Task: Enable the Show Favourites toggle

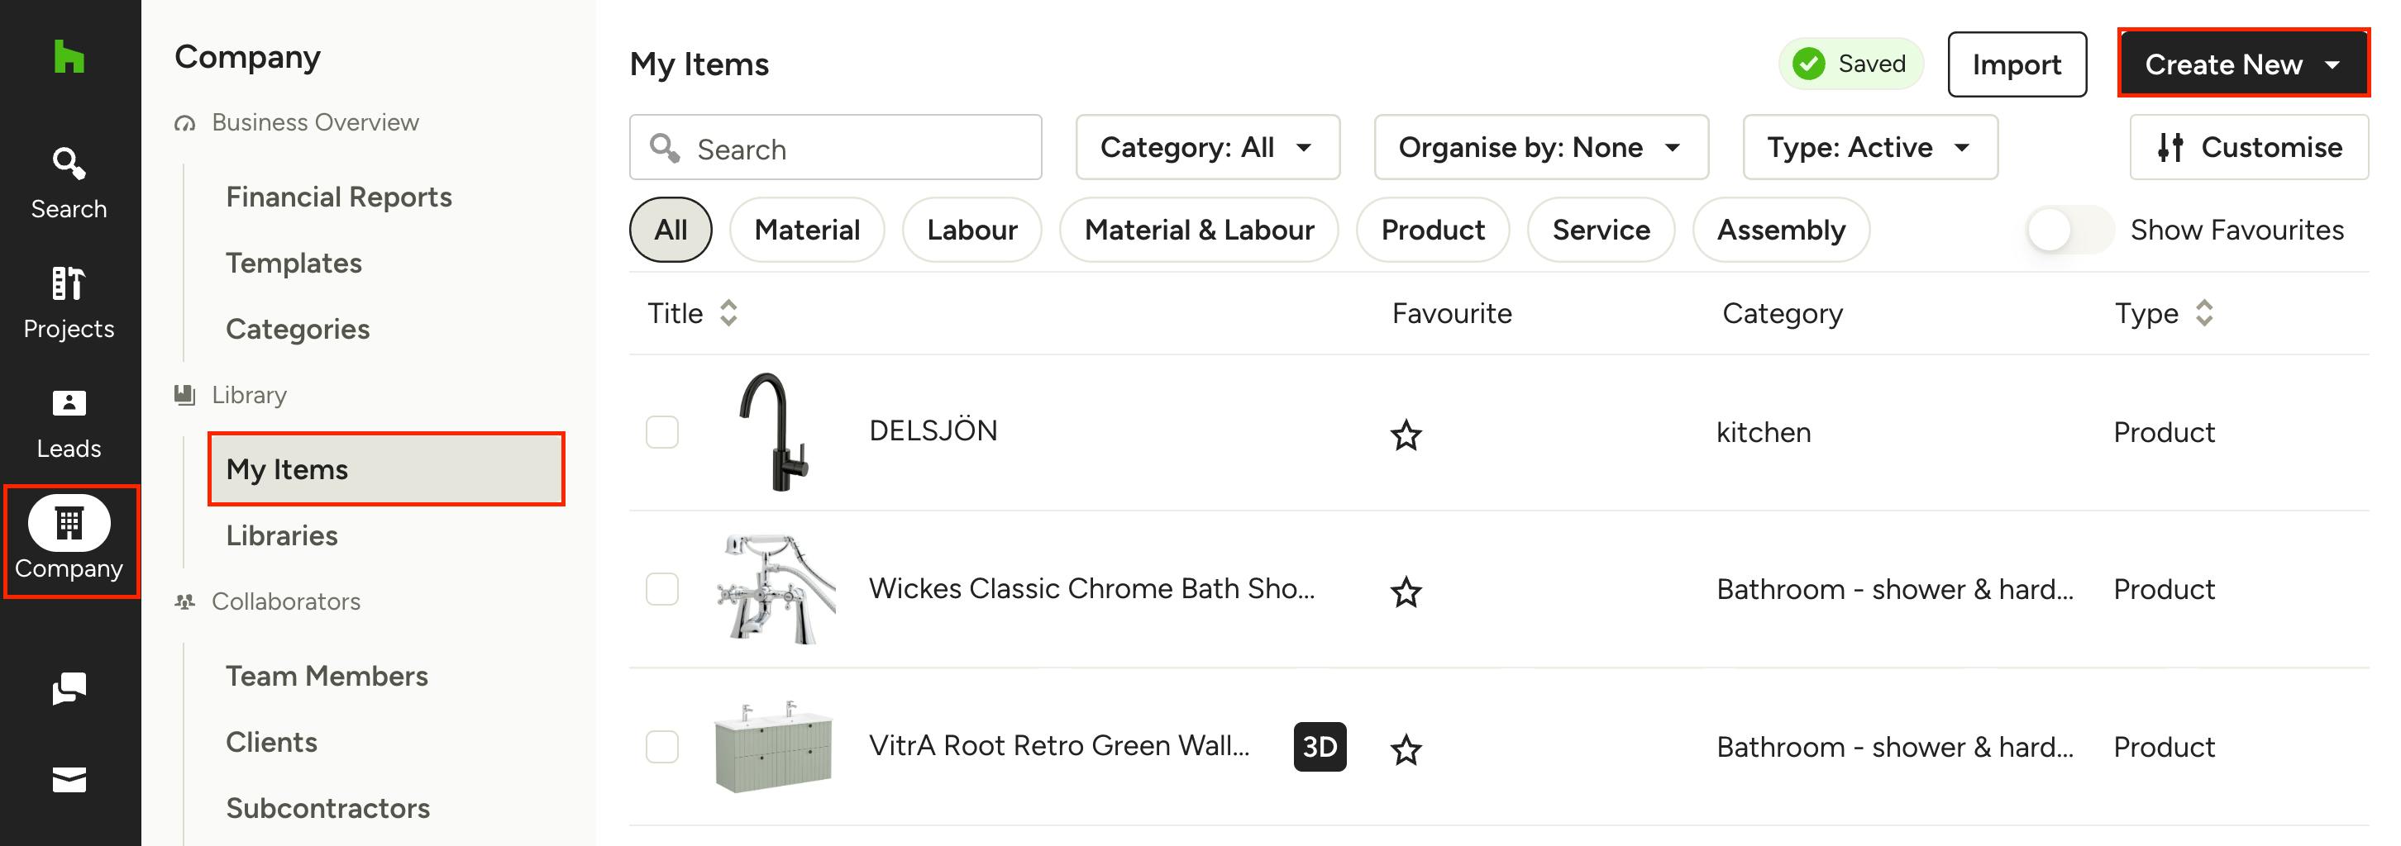Action: click(x=2069, y=229)
